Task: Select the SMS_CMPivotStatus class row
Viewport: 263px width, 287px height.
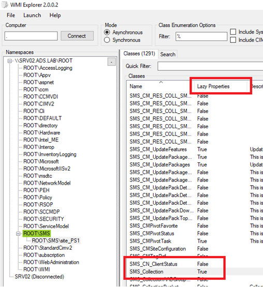Action: (x=195, y=234)
